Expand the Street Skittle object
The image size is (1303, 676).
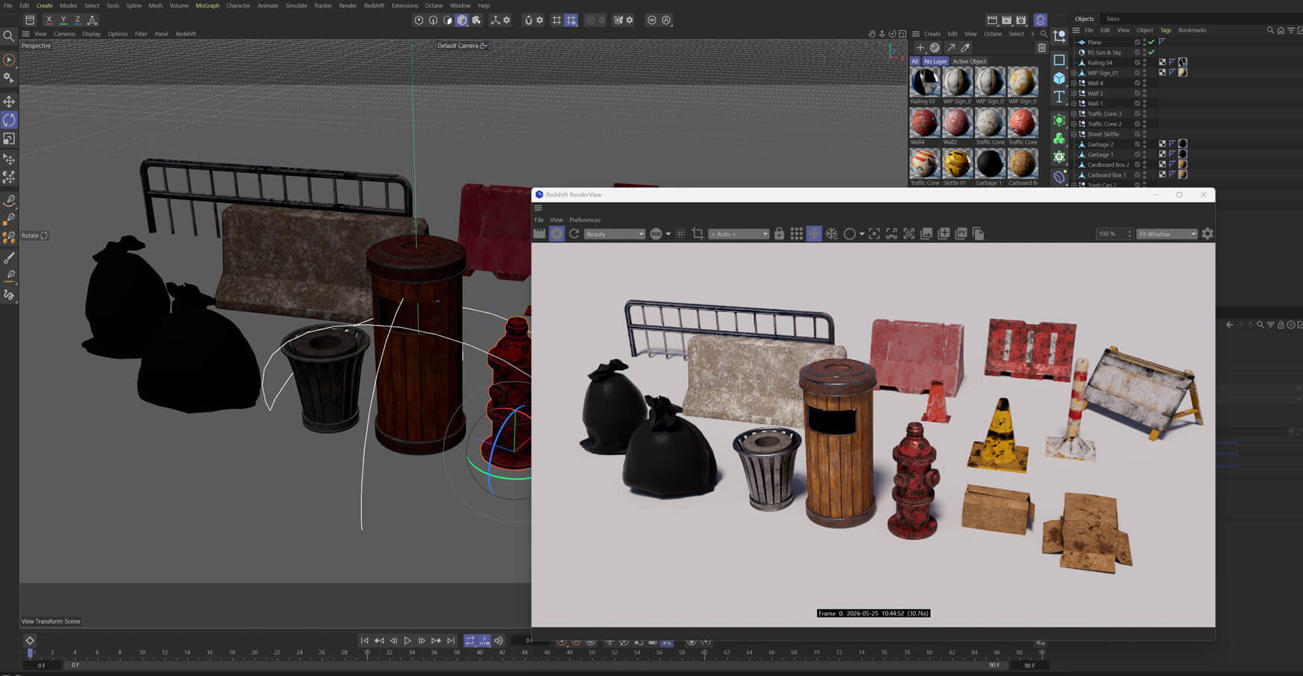coord(1074,134)
